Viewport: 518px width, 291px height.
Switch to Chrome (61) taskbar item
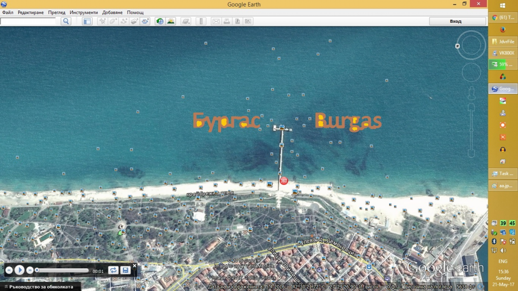pyautogui.click(x=503, y=18)
